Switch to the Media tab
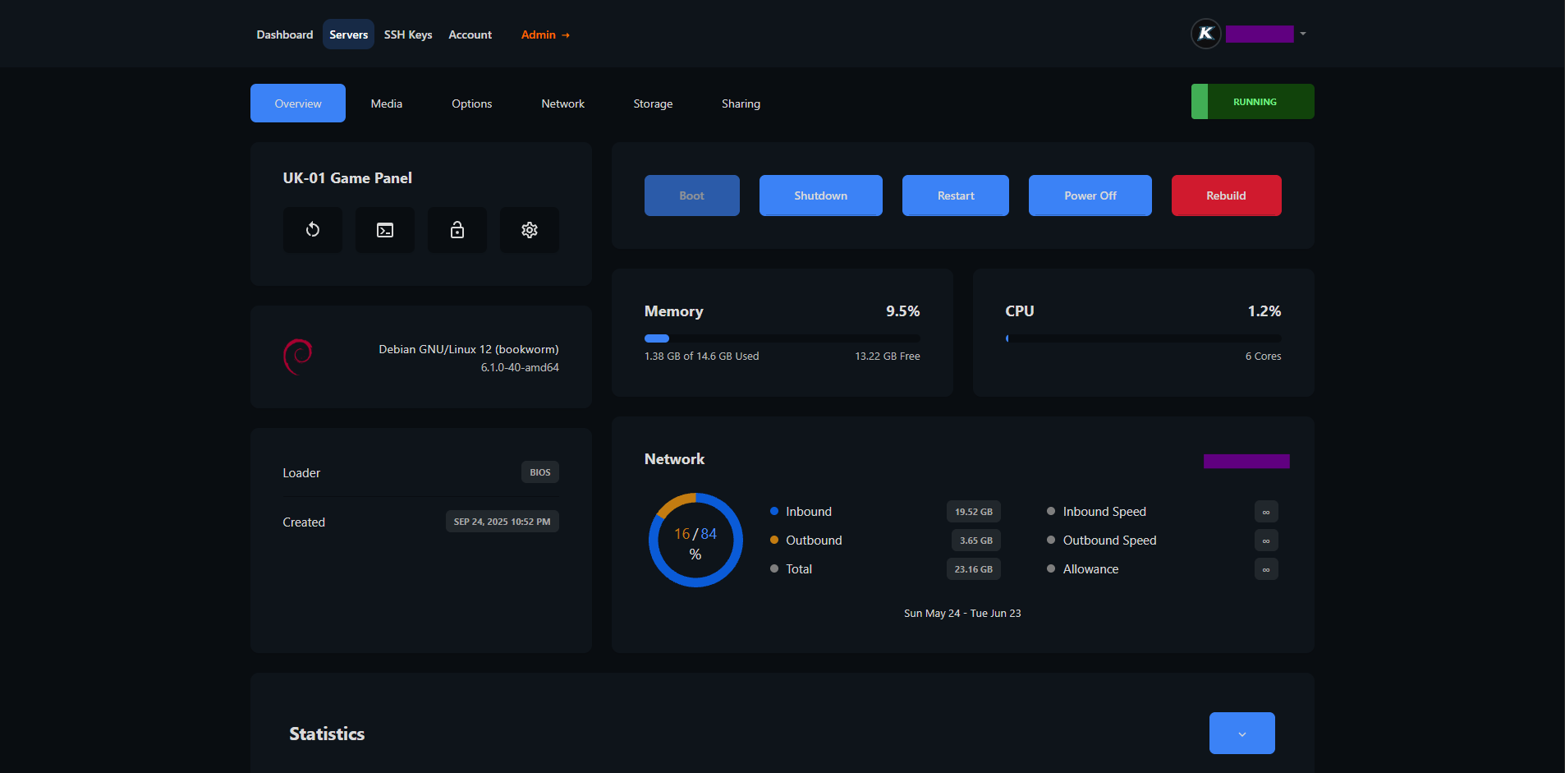This screenshot has height=773, width=1565. point(387,104)
